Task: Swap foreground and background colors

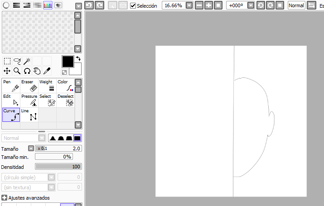Action: (x=78, y=58)
